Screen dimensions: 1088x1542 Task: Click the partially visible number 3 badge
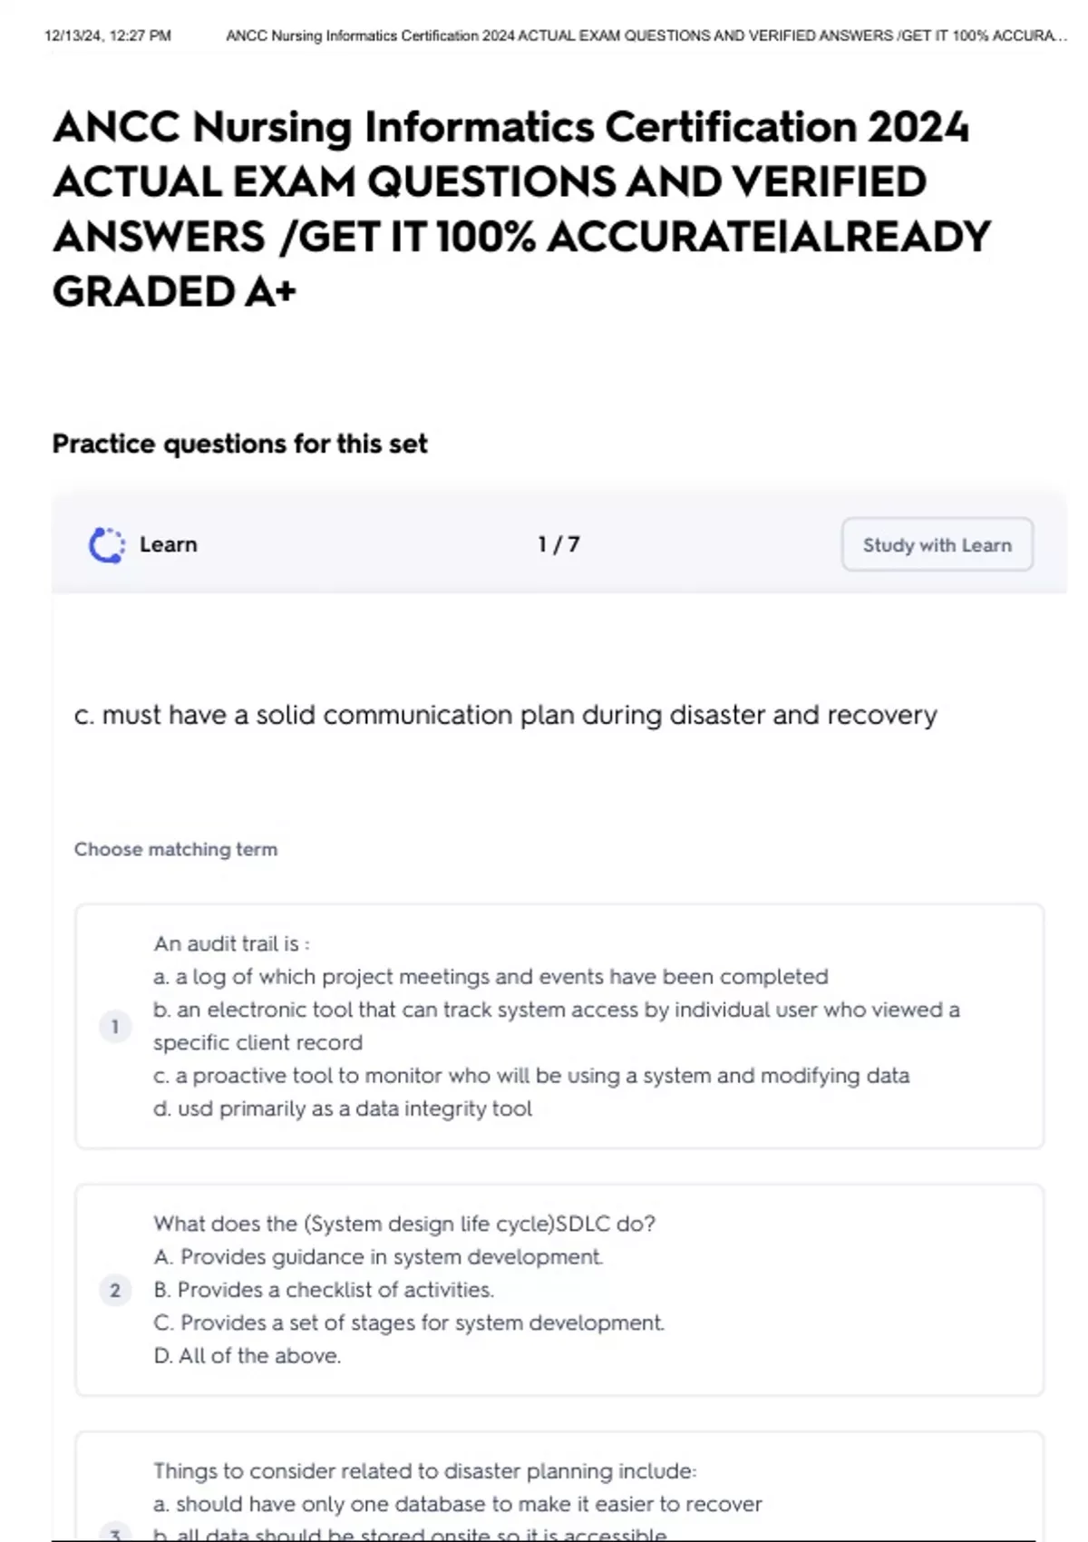[115, 1534]
